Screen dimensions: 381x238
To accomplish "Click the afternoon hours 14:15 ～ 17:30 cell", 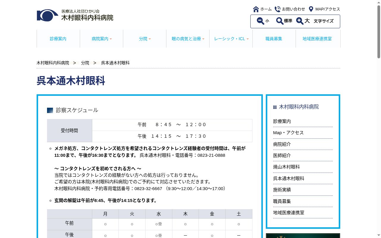I will tap(172, 136).
